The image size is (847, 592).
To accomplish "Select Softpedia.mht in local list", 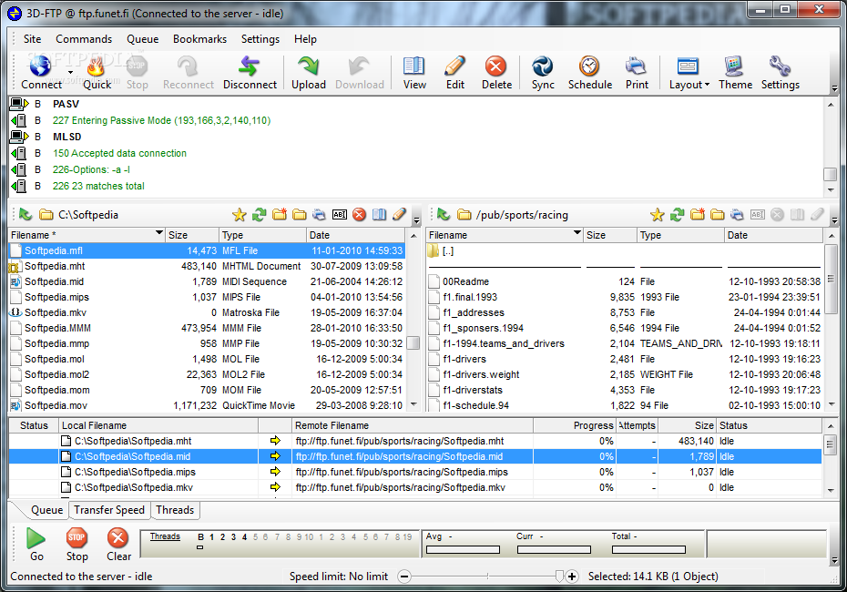I will [x=207, y=266].
